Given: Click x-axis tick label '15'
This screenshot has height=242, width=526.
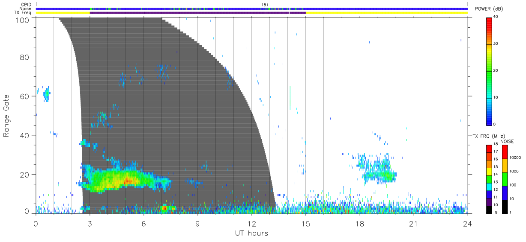Looking at the screenshot, I should 306,223.
